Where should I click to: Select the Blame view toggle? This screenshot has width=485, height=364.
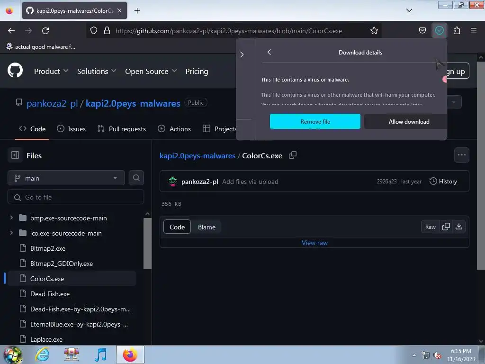tap(207, 227)
